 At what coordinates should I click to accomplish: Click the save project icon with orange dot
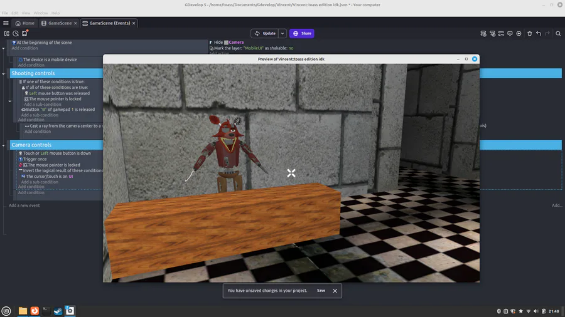pyautogui.click(x=24, y=33)
